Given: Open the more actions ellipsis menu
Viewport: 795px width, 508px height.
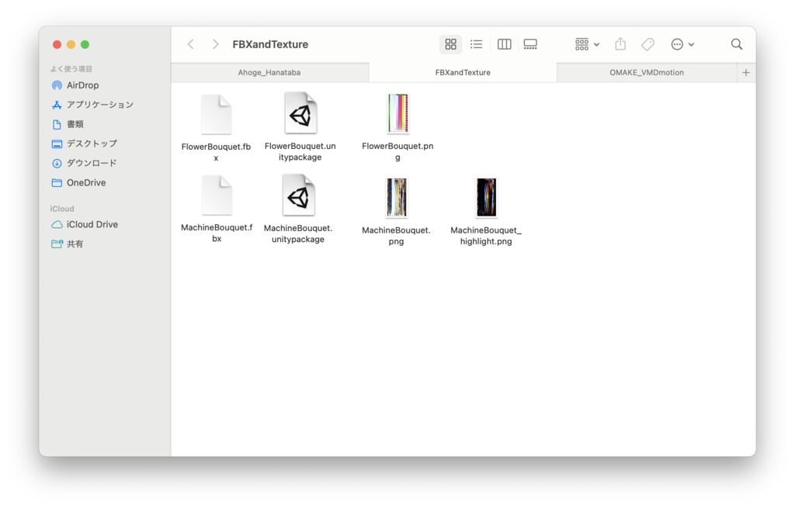Looking at the screenshot, I should (682, 44).
